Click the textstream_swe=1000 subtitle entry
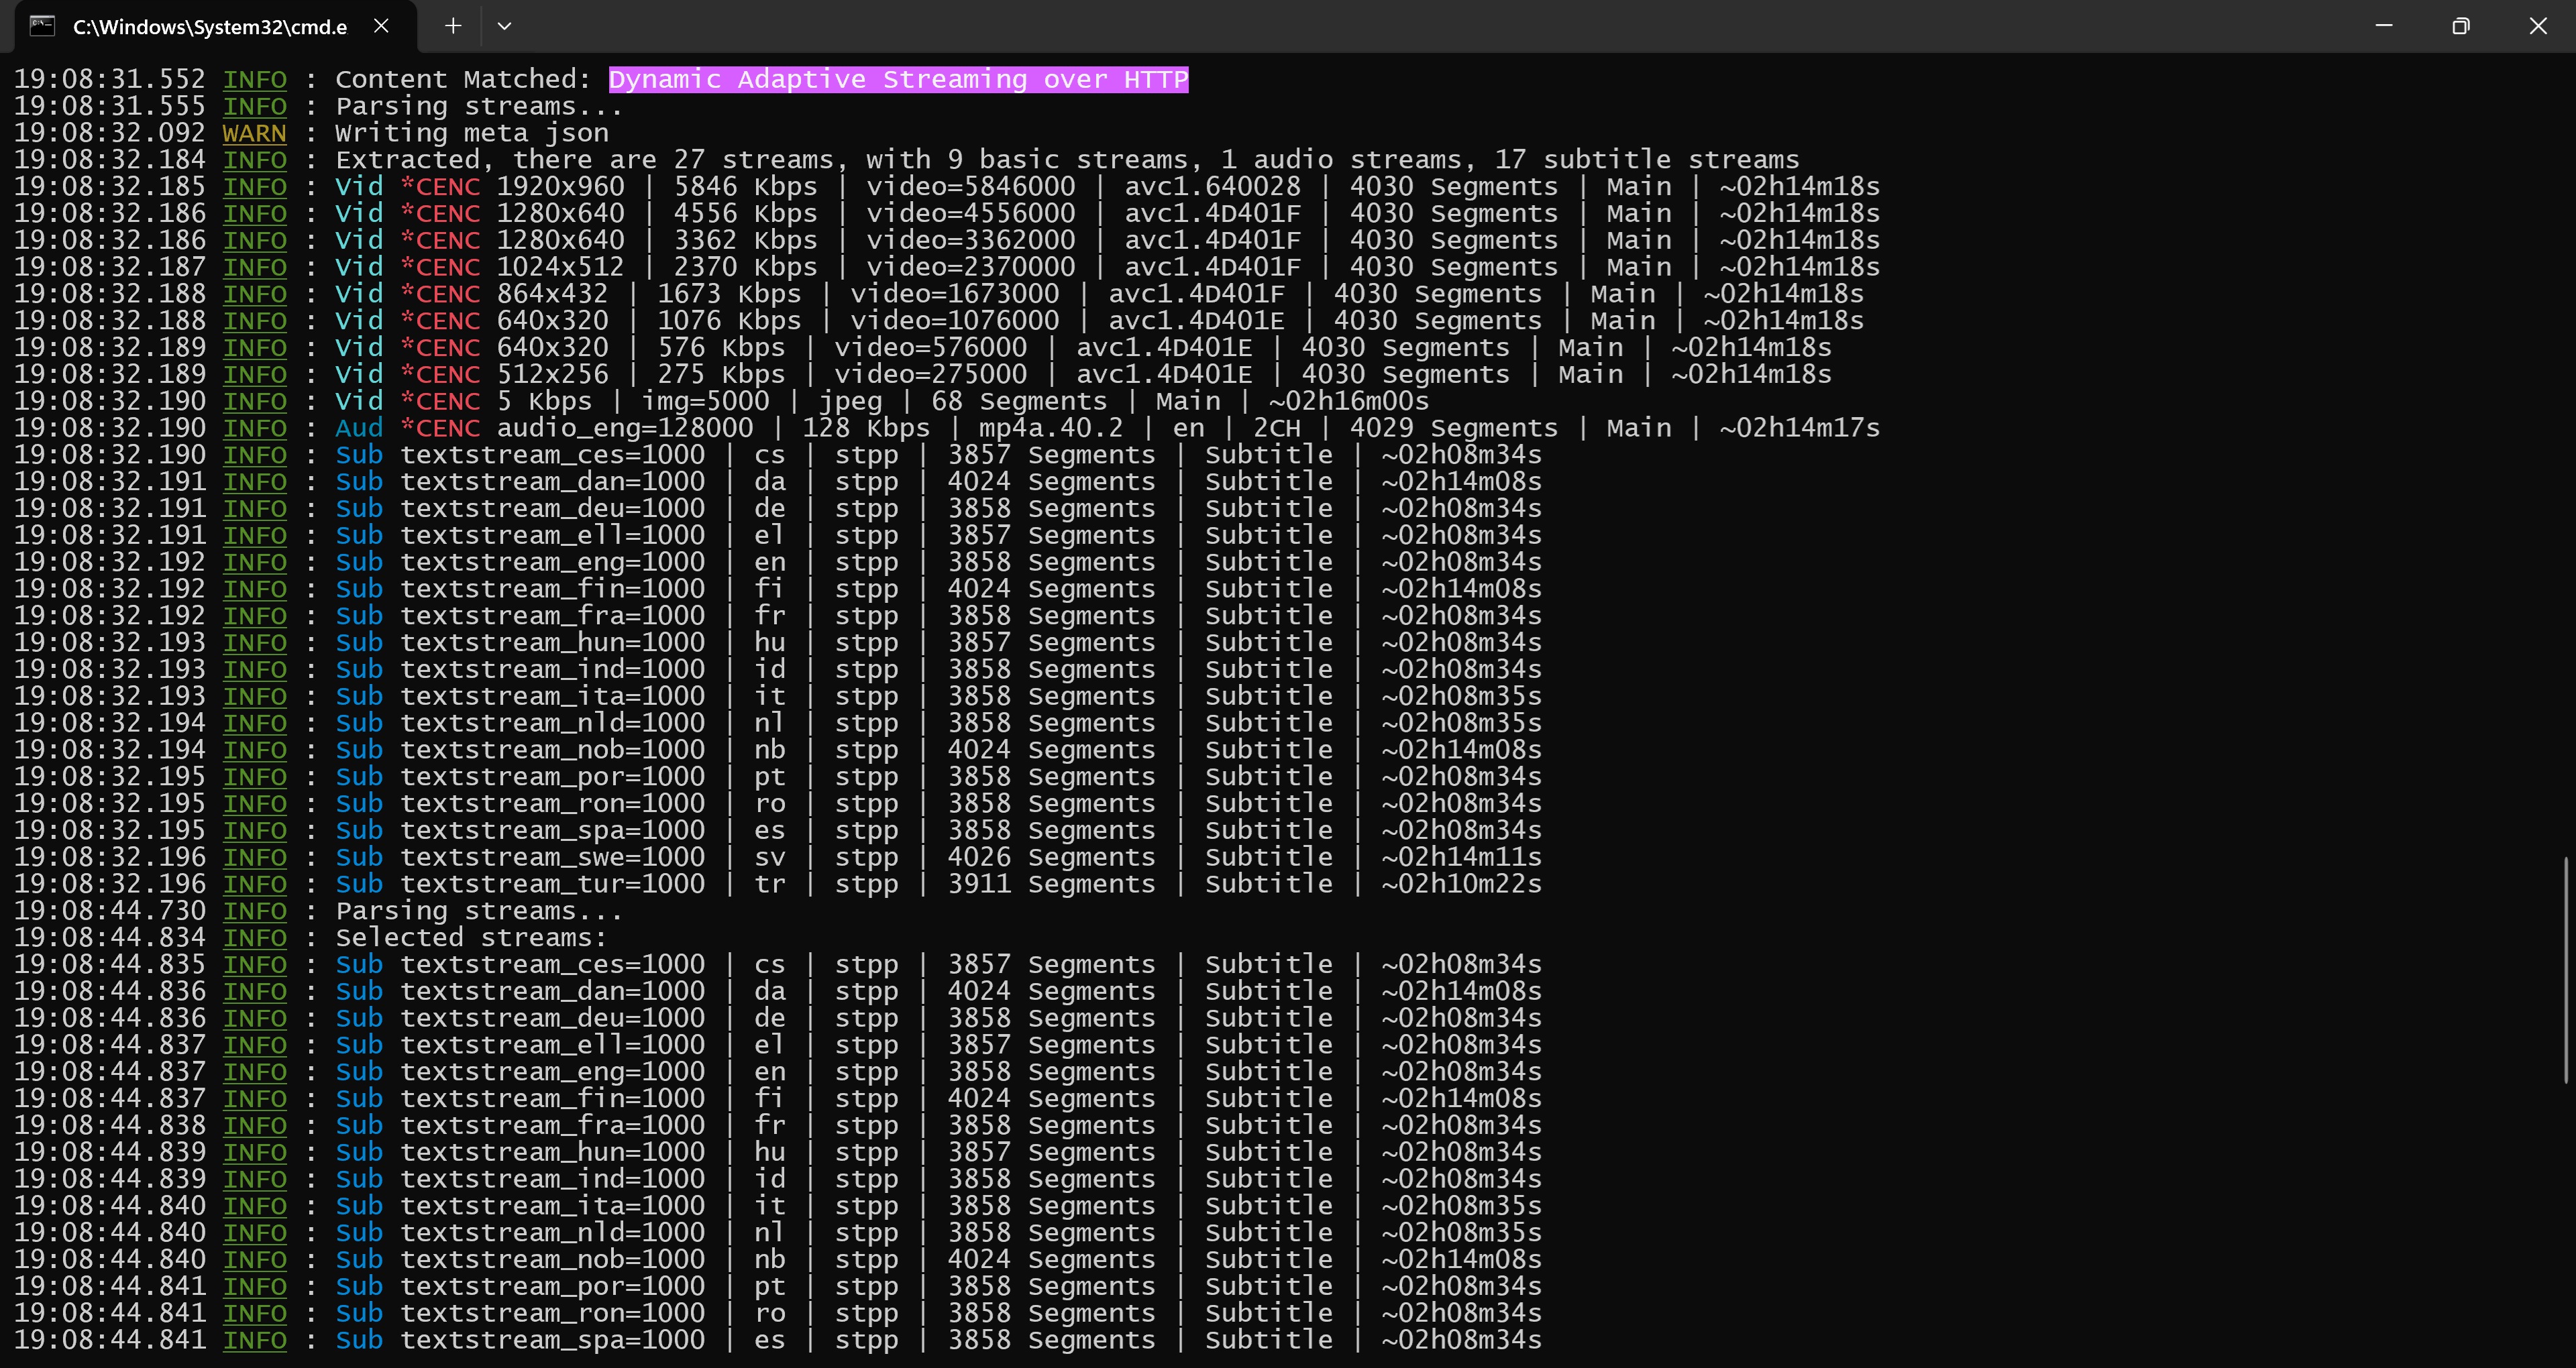Viewport: 2576px width, 1368px height. coord(552,857)
